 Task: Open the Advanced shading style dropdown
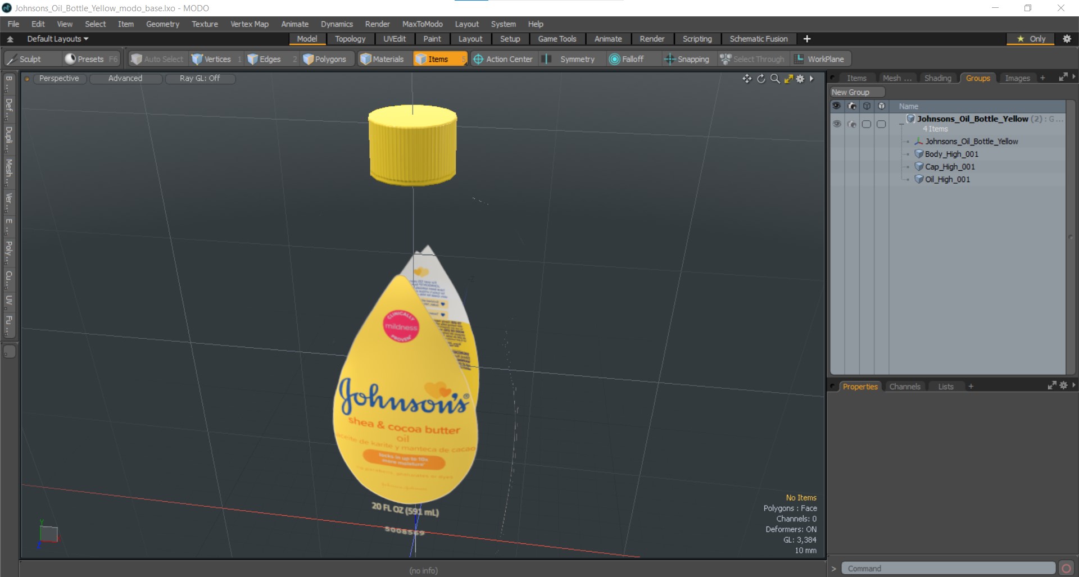125,79
